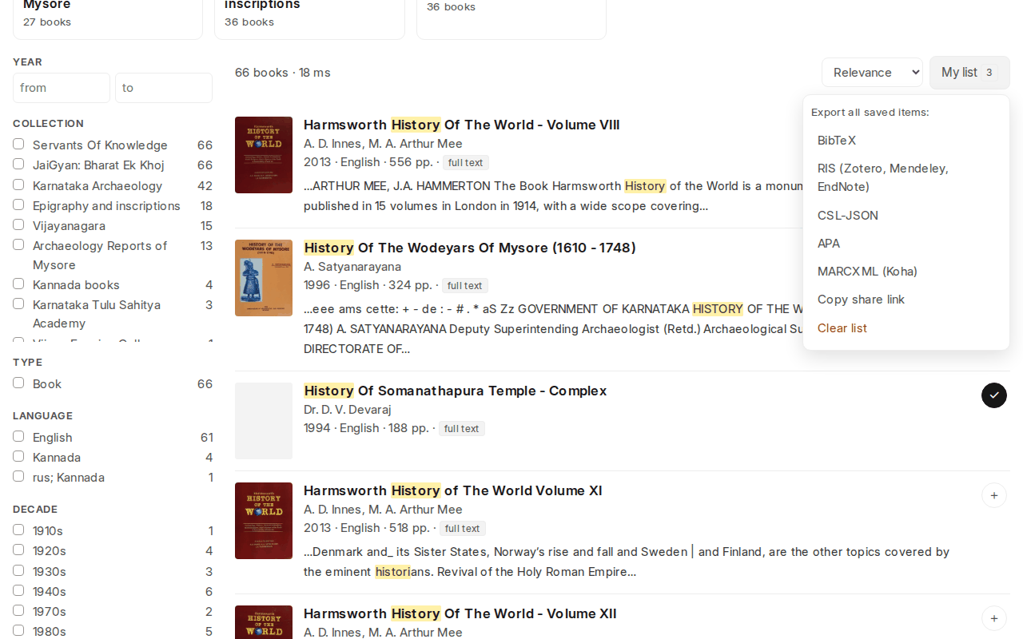Image resolution: width=1023 pixels, height=639 pixels.
Task: Check Servants Of Knowledge collection
Action: tap(18, 144)
